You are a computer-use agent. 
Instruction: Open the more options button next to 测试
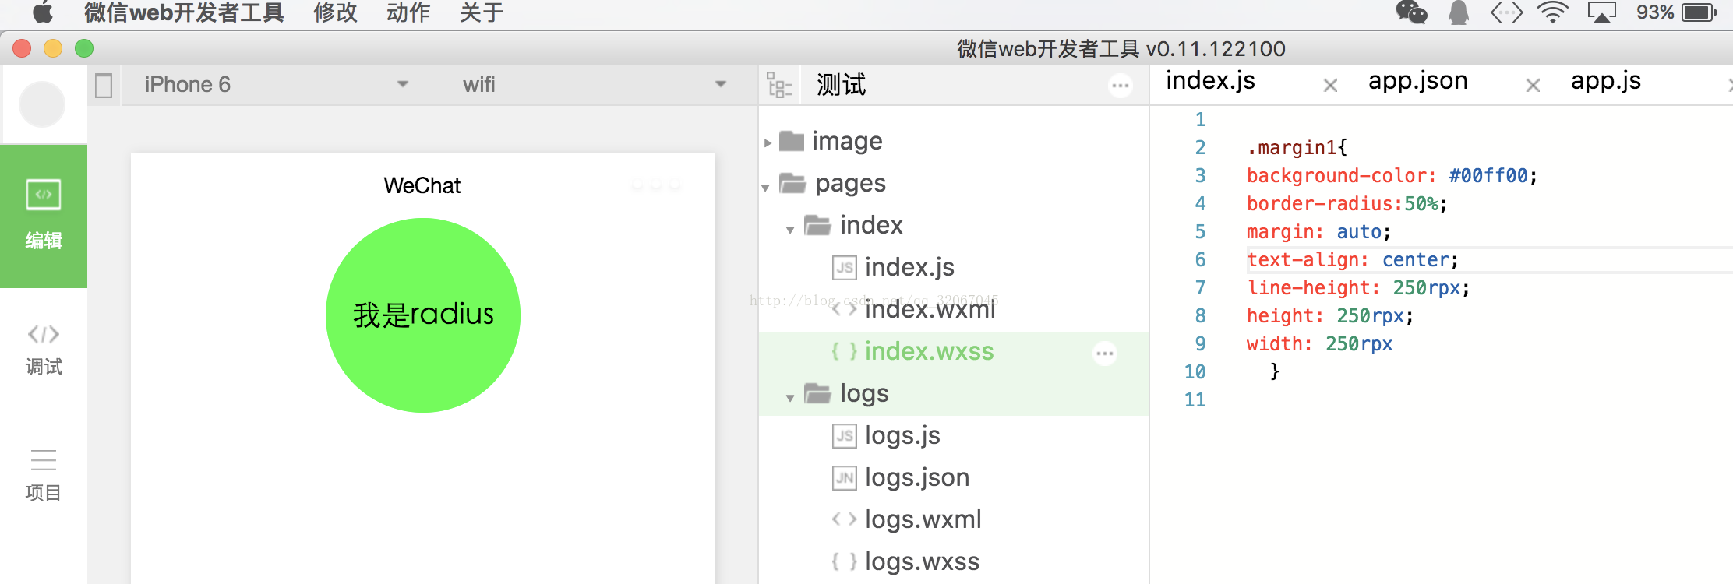point(1120,86)
